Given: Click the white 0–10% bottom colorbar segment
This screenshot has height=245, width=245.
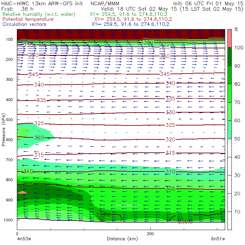Looking at the screenshot, I should point(229,221).
